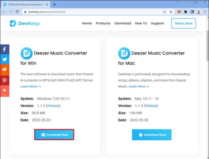The width and height of the screenshot is (209, 159).
Task: Open the Extensions puzzle icon
Action: click(186, 12)
